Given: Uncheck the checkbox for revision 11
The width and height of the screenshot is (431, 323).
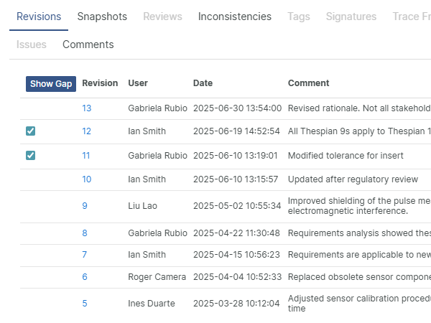Looking at the screenshot, I should click(30, 155).
